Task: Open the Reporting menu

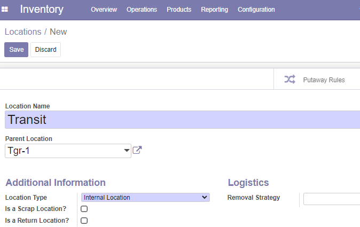Action: point(214,10)
